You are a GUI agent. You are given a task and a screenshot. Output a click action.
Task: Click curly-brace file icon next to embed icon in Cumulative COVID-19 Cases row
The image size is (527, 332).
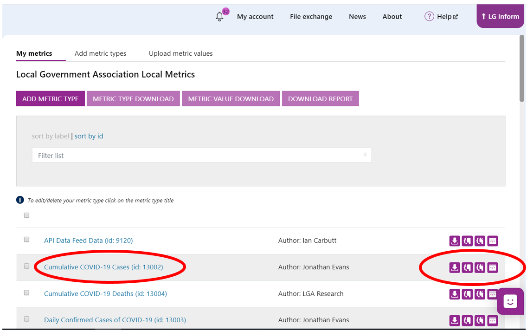click(x=480, y=267)
